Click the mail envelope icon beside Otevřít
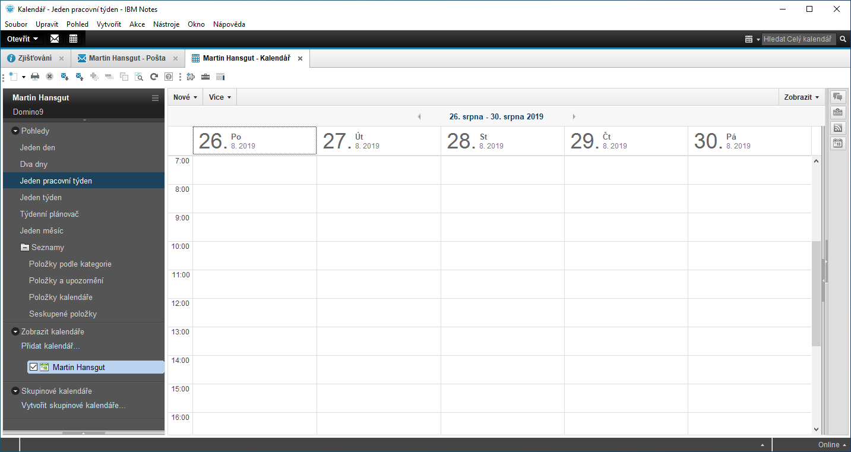Image resolution: width=851 pixels, height=452 pixels. pyautogui.click(x=55, y=39)
